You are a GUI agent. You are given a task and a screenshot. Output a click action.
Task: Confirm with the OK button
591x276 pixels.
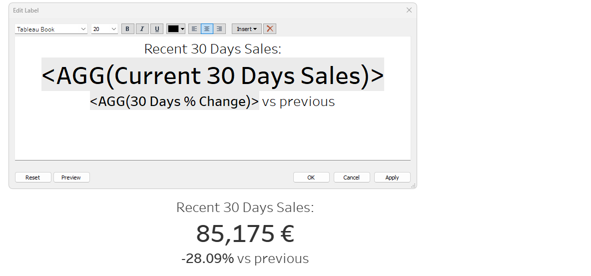(311, 177)
